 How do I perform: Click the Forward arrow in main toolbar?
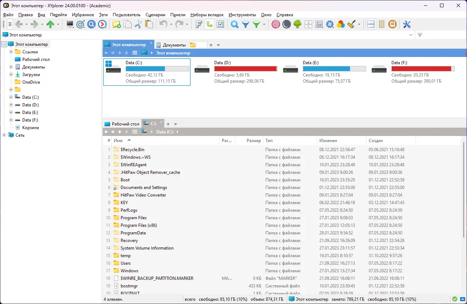35,24
